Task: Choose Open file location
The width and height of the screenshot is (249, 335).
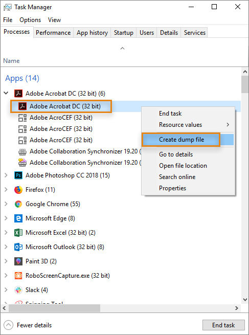Action: (x=188, y=166)
